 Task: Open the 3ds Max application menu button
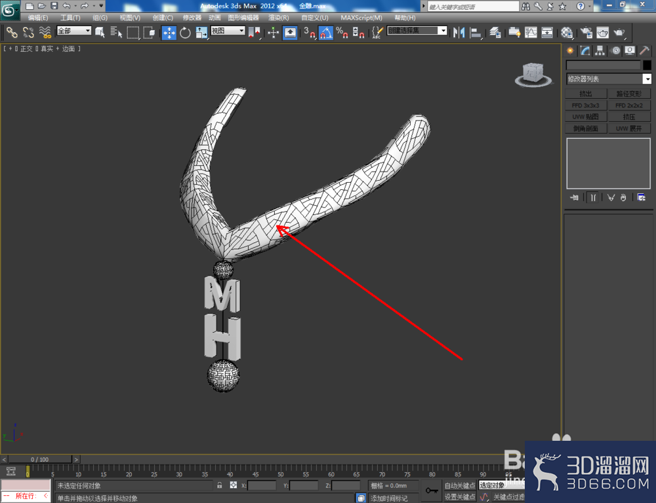(x=10, y=10)
